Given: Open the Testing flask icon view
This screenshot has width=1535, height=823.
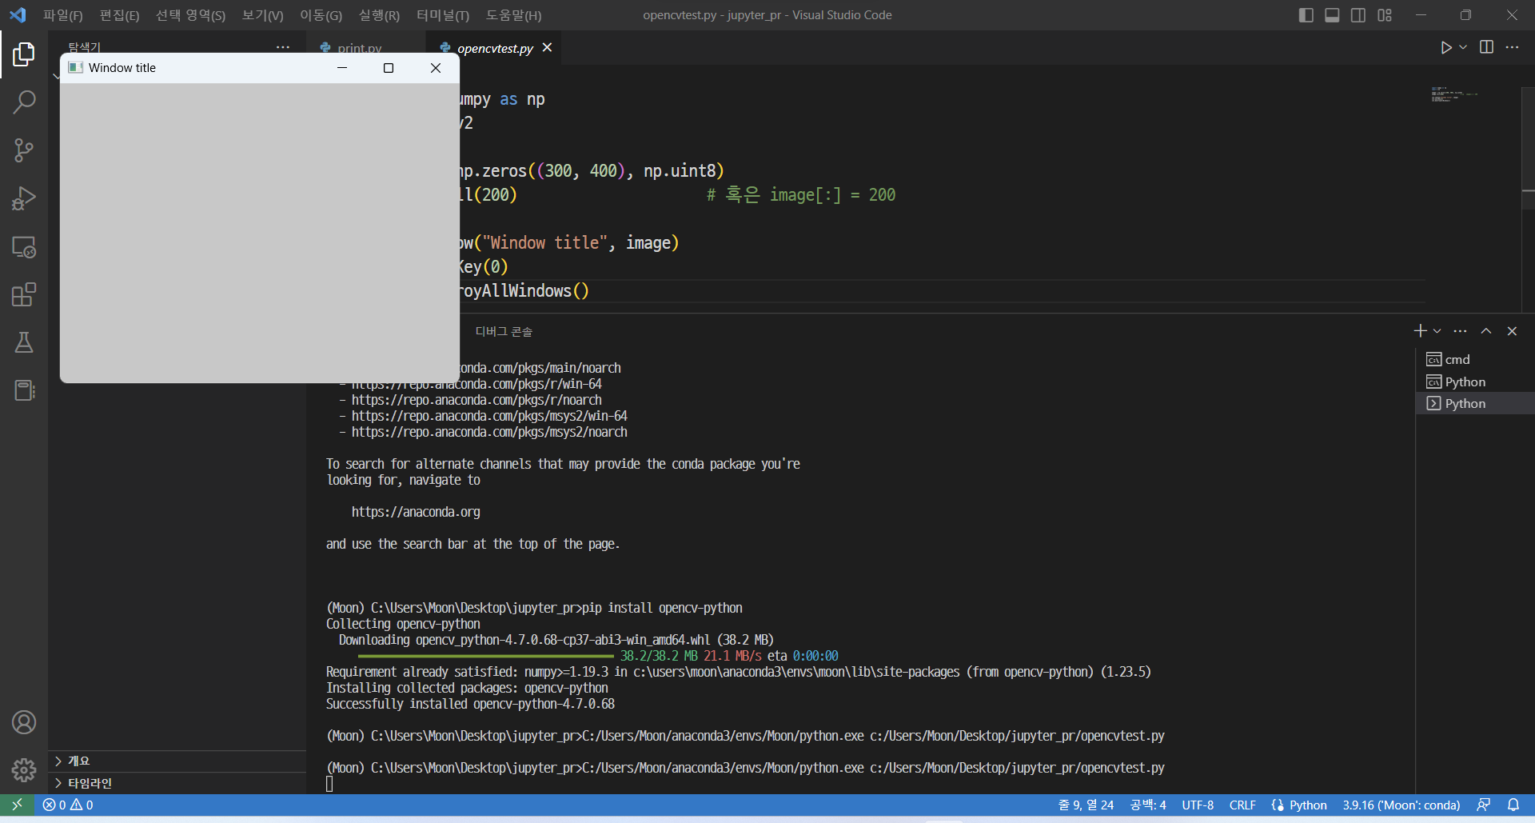Looking at the screenshot, I should (x=24, y=342).
